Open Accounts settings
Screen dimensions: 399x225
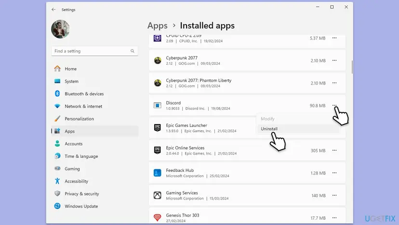(x=94, y=143)
